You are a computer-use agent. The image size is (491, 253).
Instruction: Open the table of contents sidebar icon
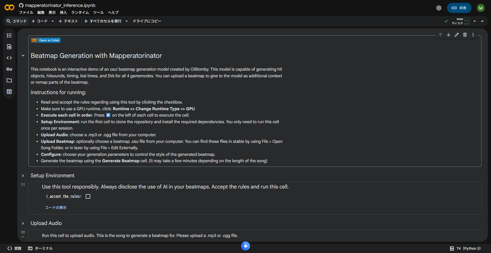click(9, 35)
